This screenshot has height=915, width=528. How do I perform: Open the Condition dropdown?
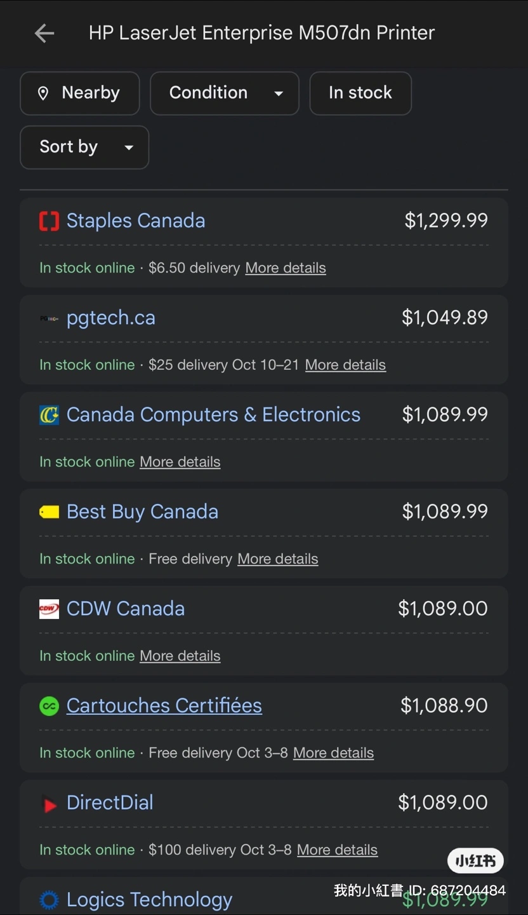pyautogui.click(x=225, y=93)
